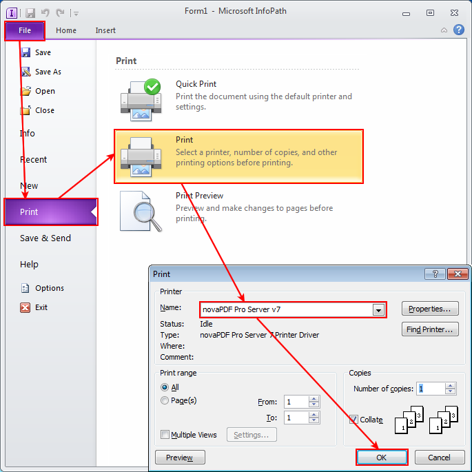This screenshot has height=472, width=472.
Task: Enable the Multiple Views checkbox
Action: point(165,435)
